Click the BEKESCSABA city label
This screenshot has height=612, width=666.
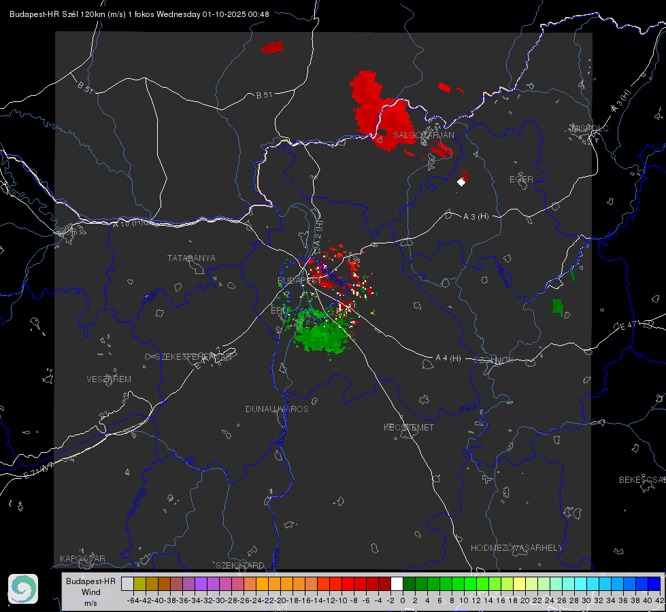pyautogui.click(x=642, y=480)
